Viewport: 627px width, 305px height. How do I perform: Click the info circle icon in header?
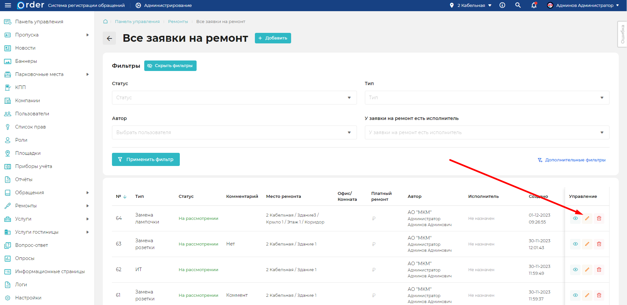tap(502, 5)
